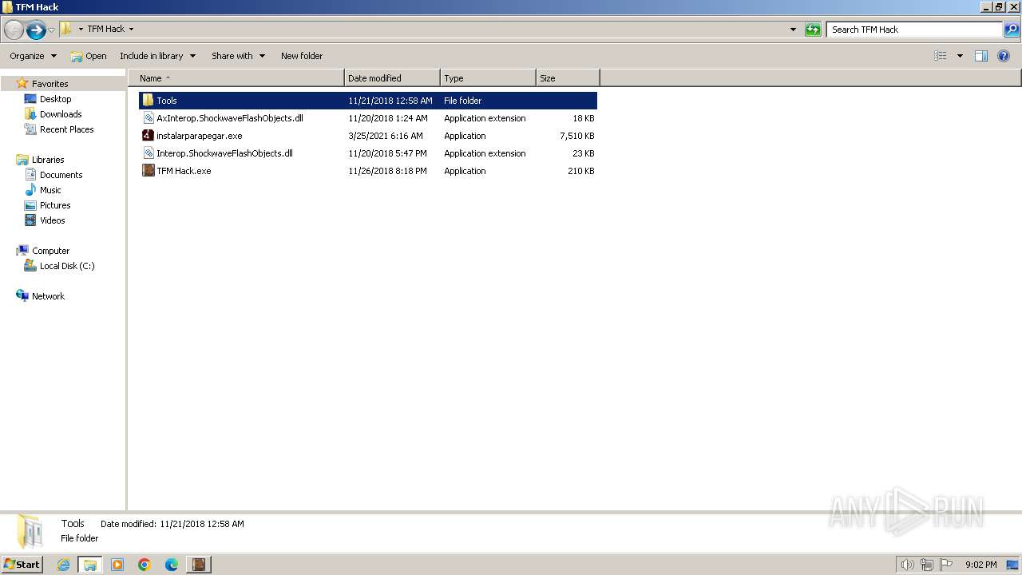Open Videos library
1022x575 pixels.
pos(52,220)
